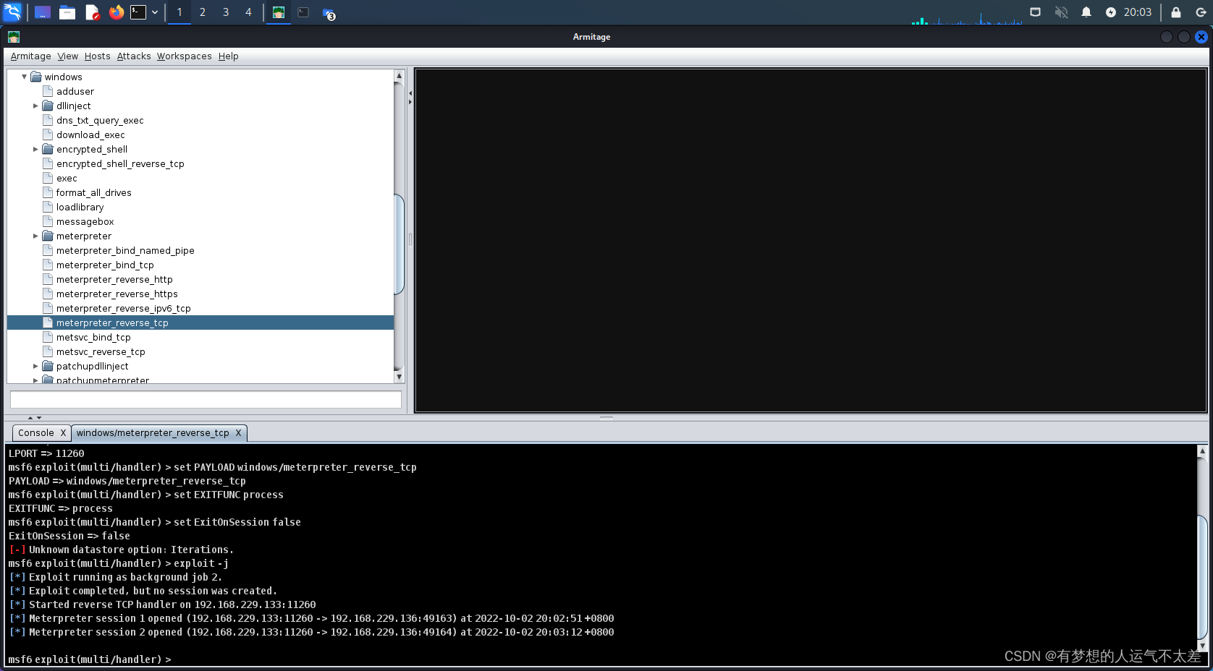Open the Hosts menu

pos(97,56)
